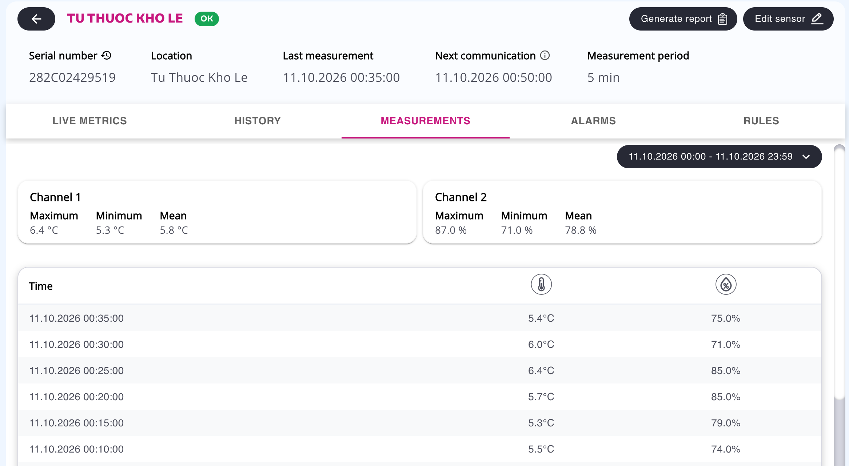Click temperature 5.4°C in 00:35:00 row
This screenshot has height=466, width=849.
541,318
